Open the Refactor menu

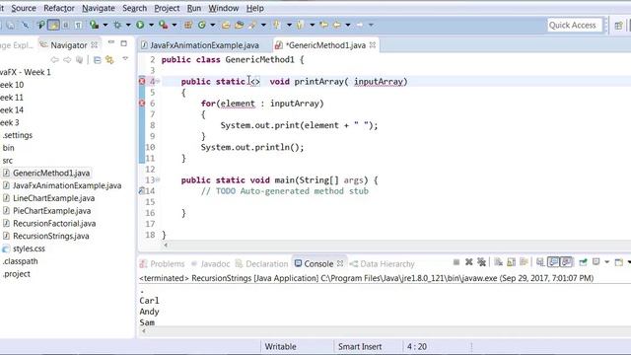[59, 8]
